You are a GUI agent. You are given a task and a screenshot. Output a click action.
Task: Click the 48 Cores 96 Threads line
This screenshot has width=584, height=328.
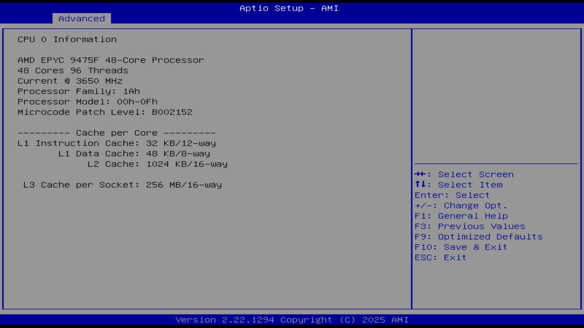[73, 70]
